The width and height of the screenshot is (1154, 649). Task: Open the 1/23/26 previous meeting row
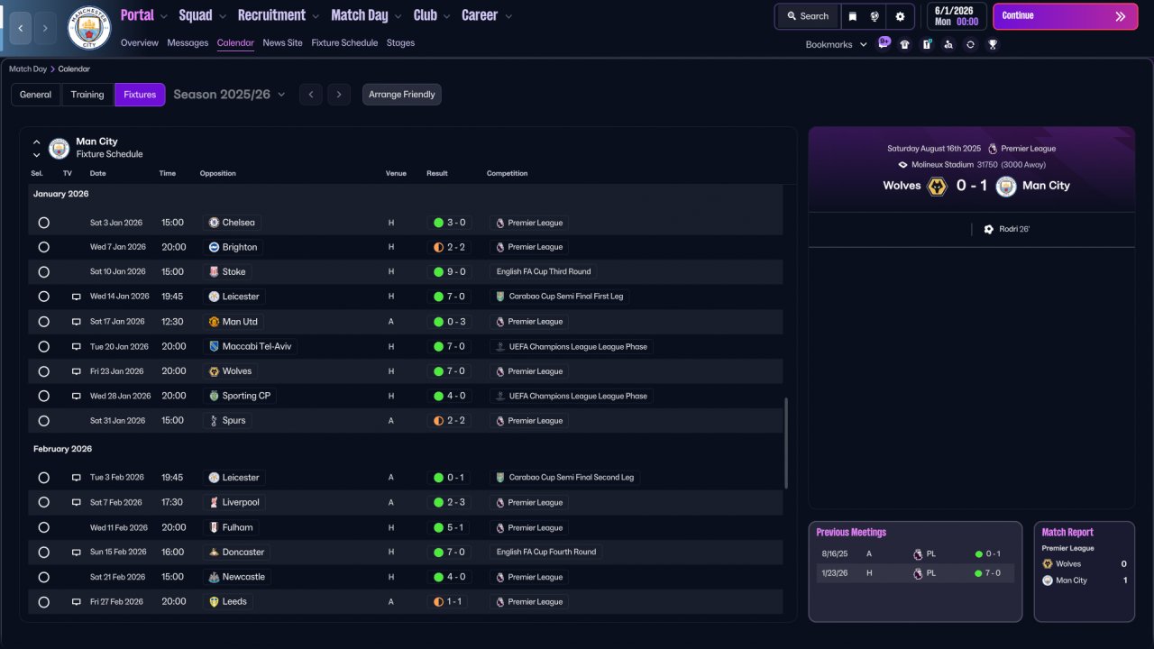coord(915,573)
